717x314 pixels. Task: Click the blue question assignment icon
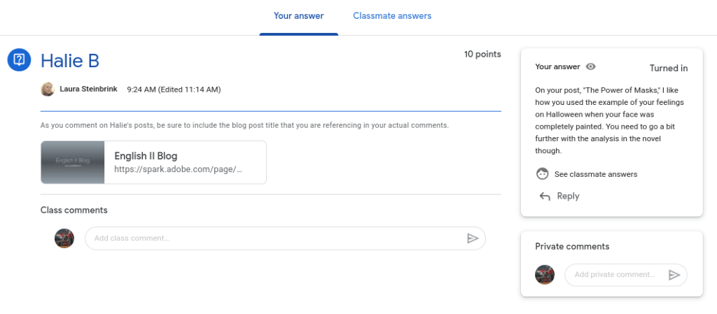20,59
